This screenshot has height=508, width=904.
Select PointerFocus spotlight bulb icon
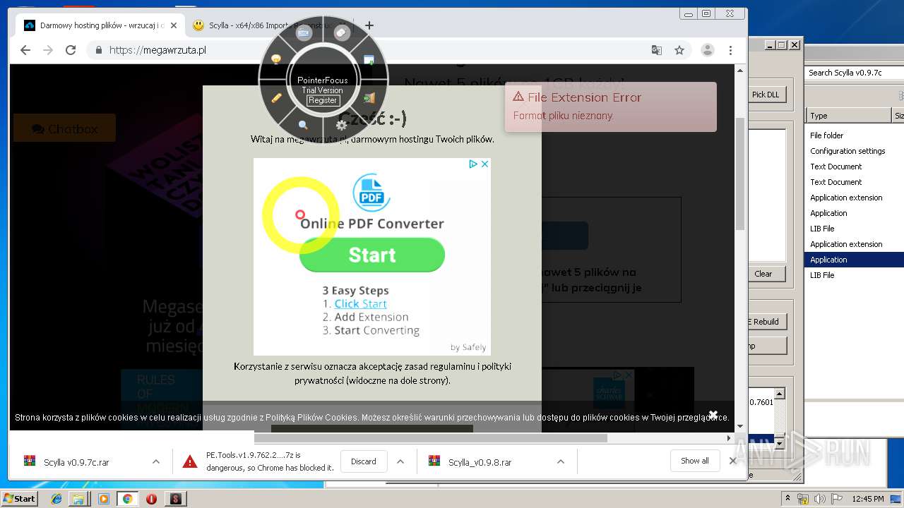click(277, 59)
